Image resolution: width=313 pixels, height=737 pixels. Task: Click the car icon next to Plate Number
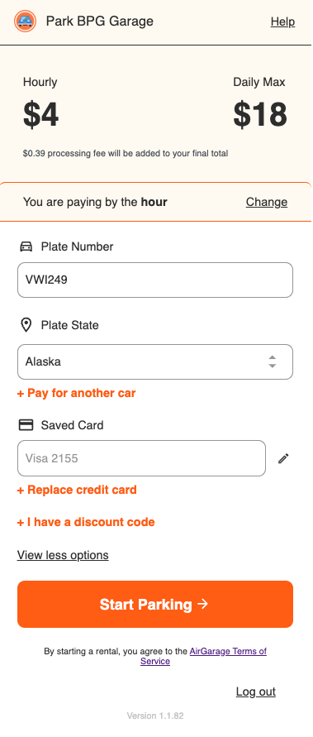26,246
